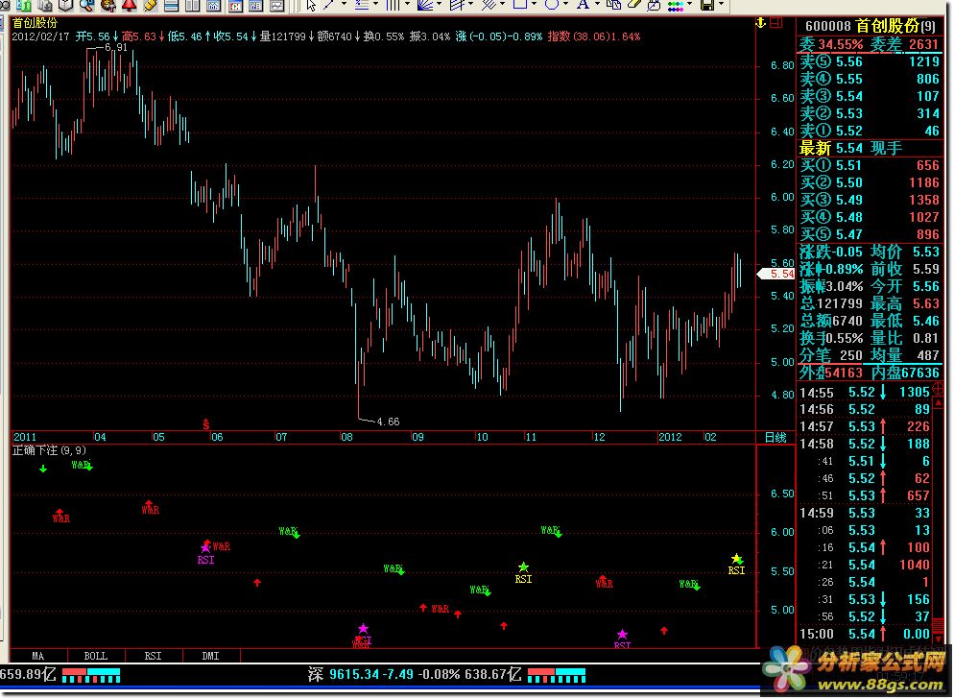Click the save floppy disk icon
This screenshot has height=699, width=954.
707,5
